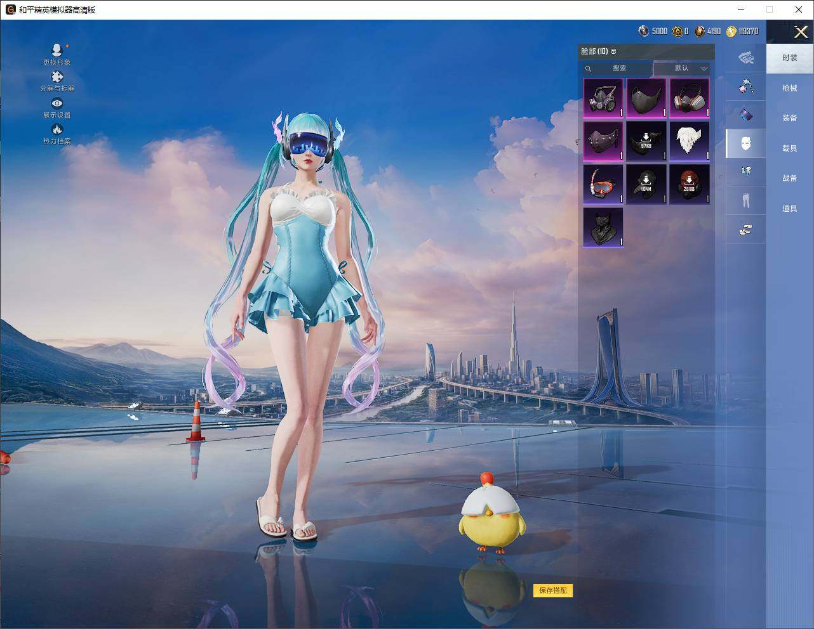This screenshot has height=629, width=814.
Task: Select the eyewear category icon in sidebar
Action: click(746, 114)
